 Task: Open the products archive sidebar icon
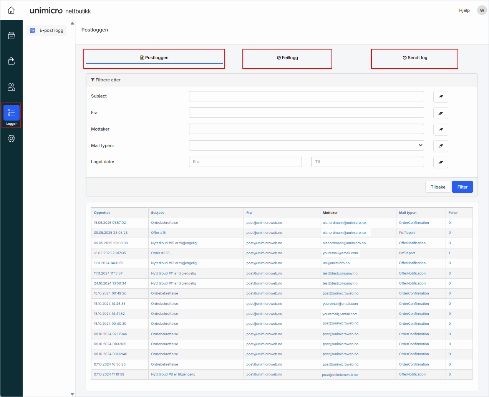11,36
